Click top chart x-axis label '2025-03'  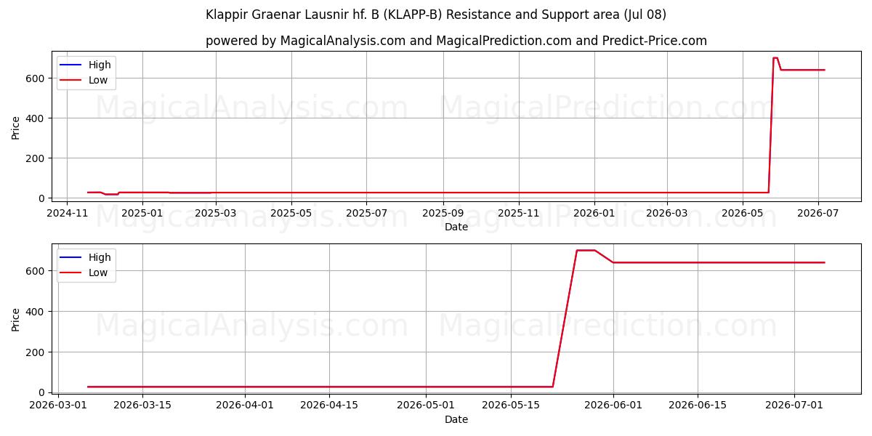click(216, 213)
